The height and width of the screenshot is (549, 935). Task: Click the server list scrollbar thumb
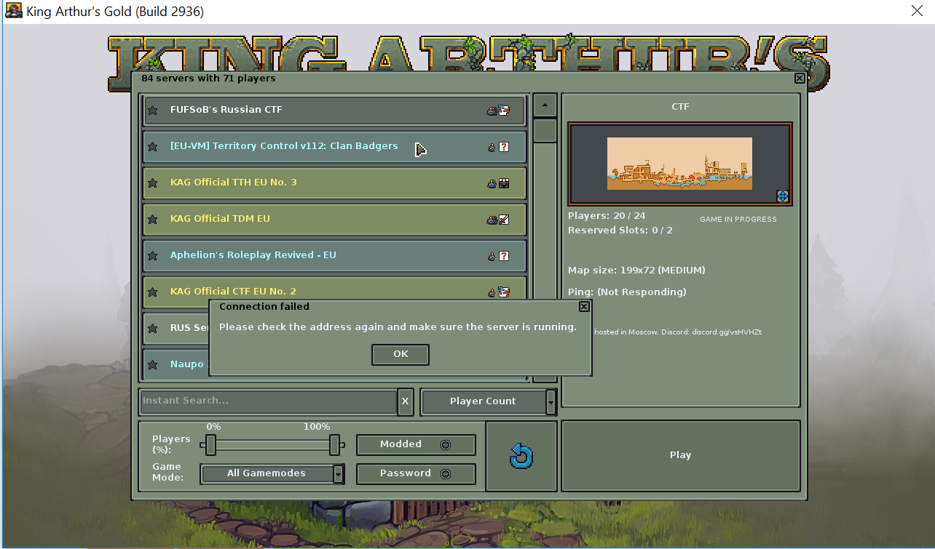[x=545, y=131]
